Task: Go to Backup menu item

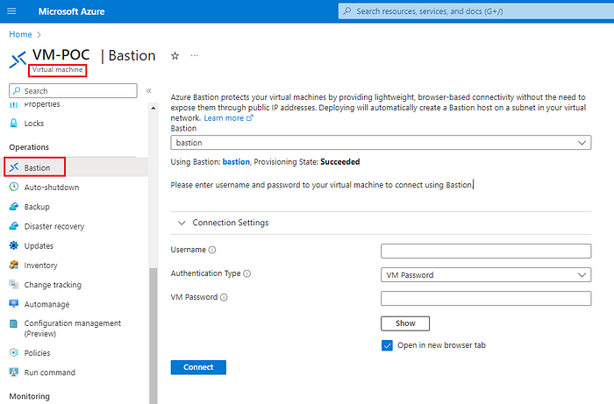Action: (37, 207)
